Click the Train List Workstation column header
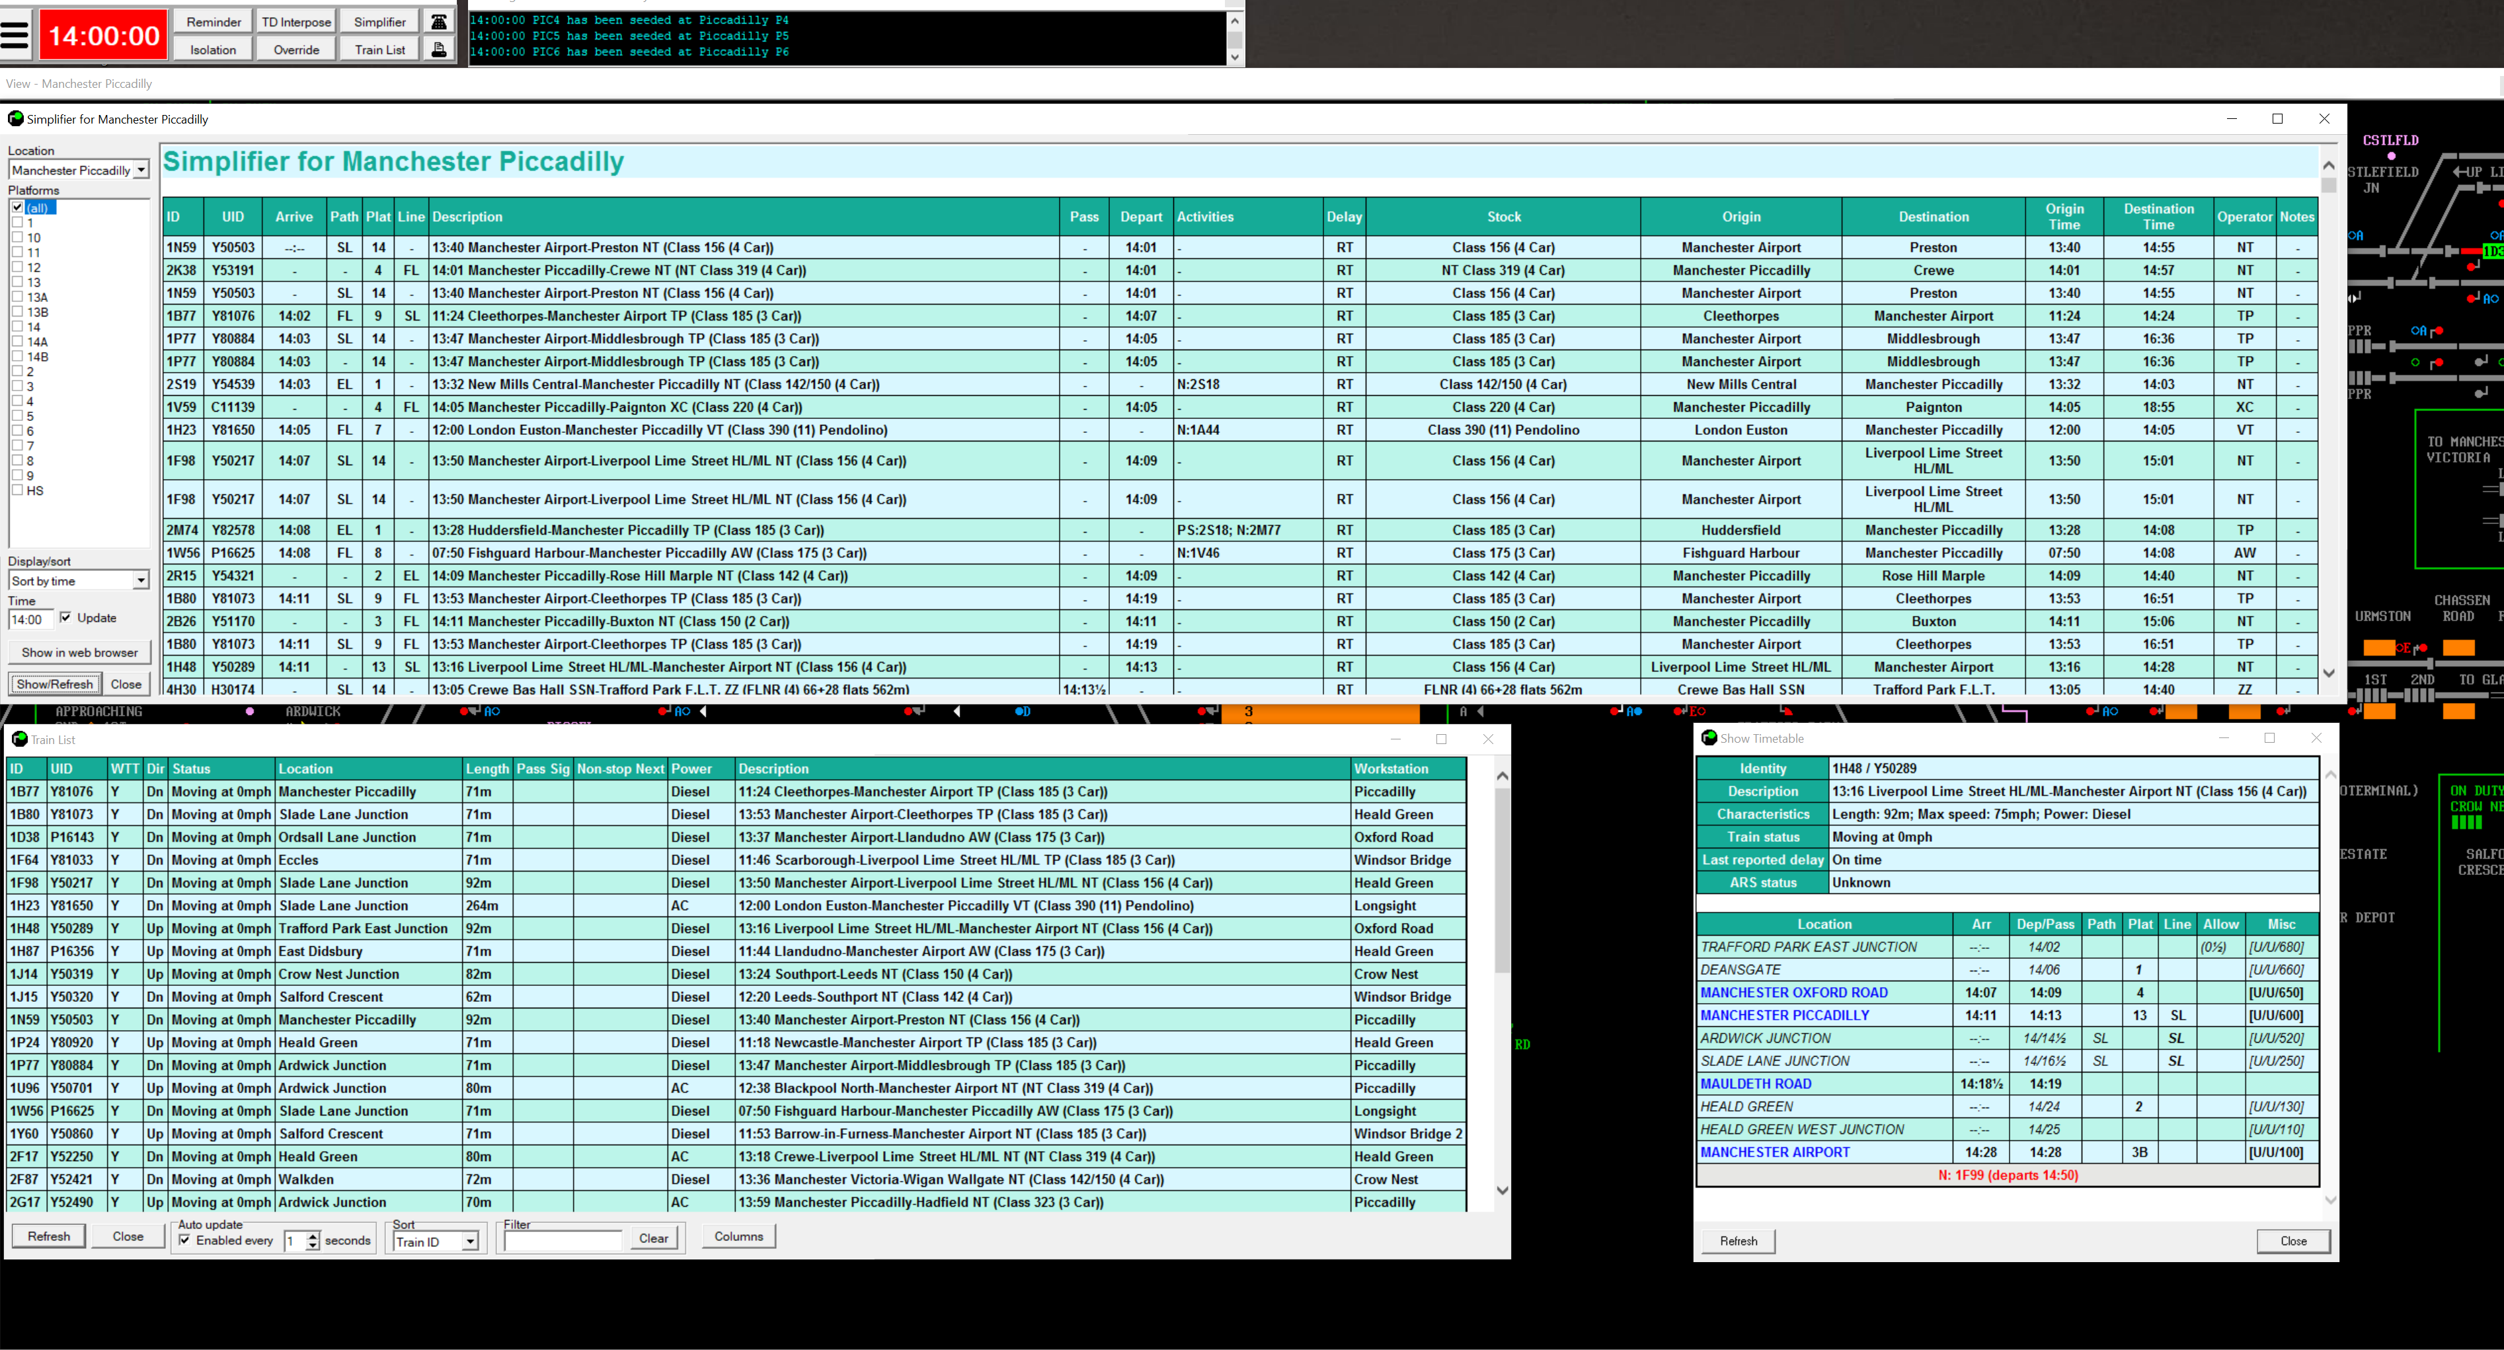This screenshot has width=2504, height=1350. [x=1407, y=769]
